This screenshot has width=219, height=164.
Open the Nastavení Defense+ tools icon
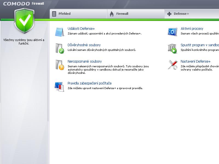(x=172, y=65)
